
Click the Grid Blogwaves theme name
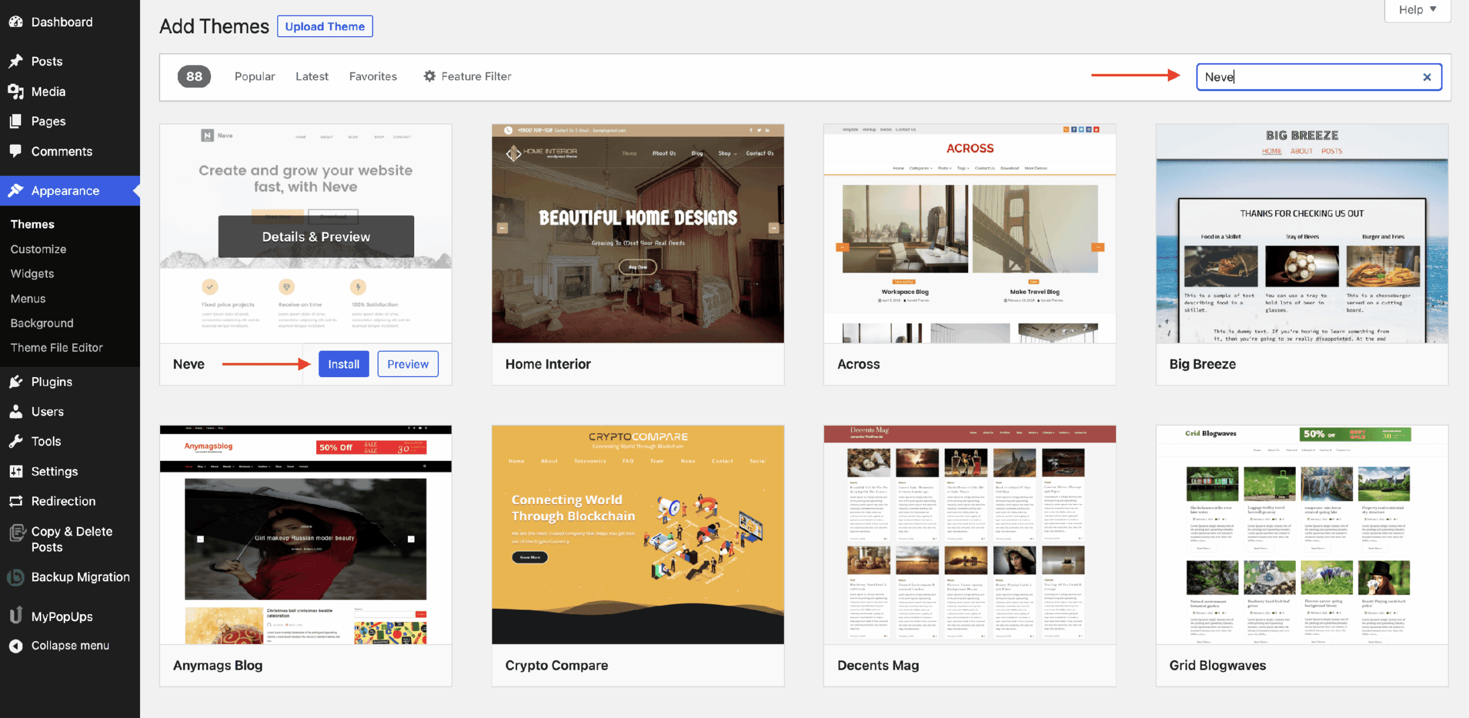coord(1218,665)
